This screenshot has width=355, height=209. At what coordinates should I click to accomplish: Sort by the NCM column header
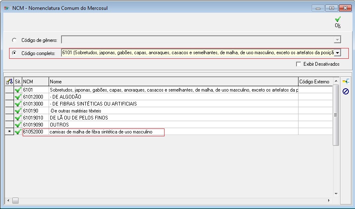point(35,82)
